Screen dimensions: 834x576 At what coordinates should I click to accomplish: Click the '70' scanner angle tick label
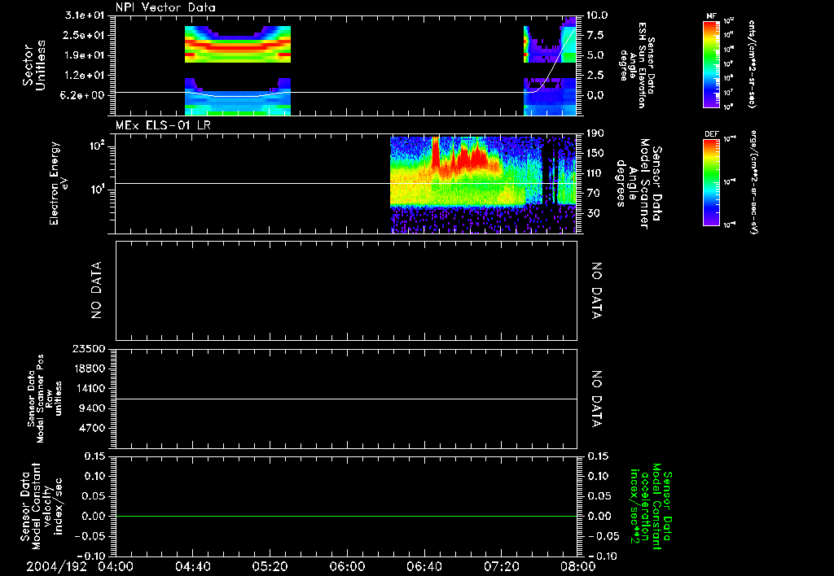coord(593,193)
